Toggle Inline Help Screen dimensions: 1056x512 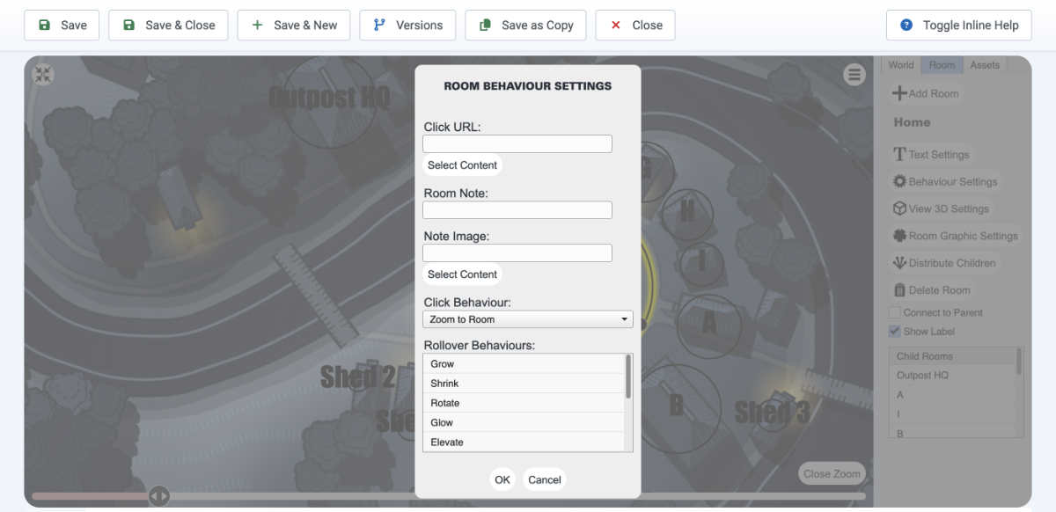tap(958, 26)
